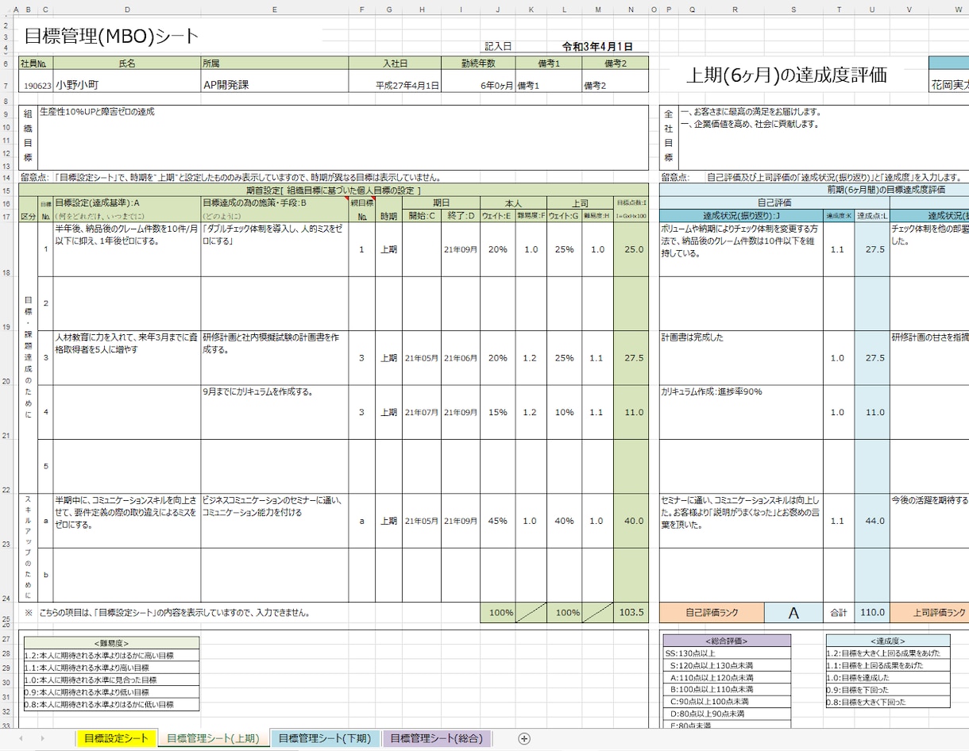Viewport: 969px width, 751px height.
Task: Click the cell 9月までにカリキュラムを作成する。
Action: (274, 412)
